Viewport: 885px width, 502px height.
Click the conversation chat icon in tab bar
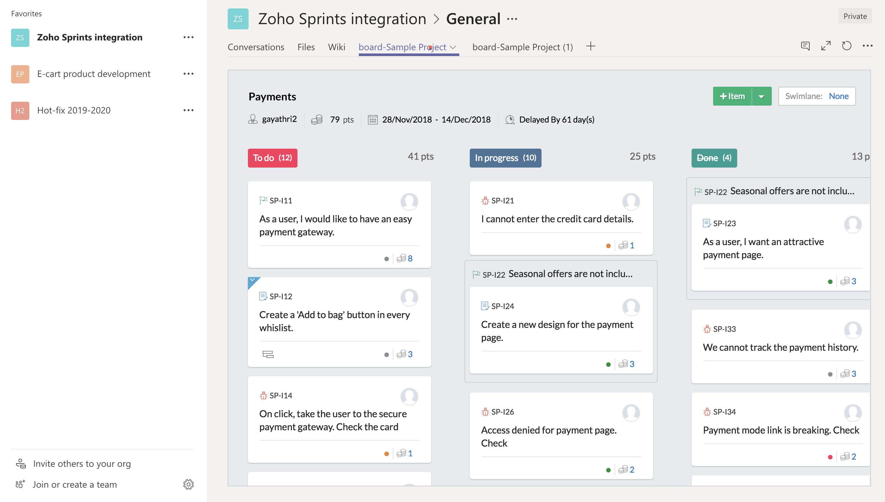805,46
